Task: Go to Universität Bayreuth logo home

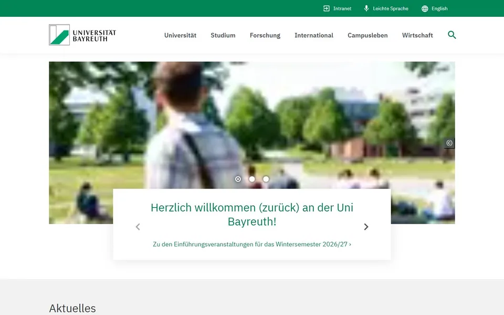Action: click(x=82, y=35)
